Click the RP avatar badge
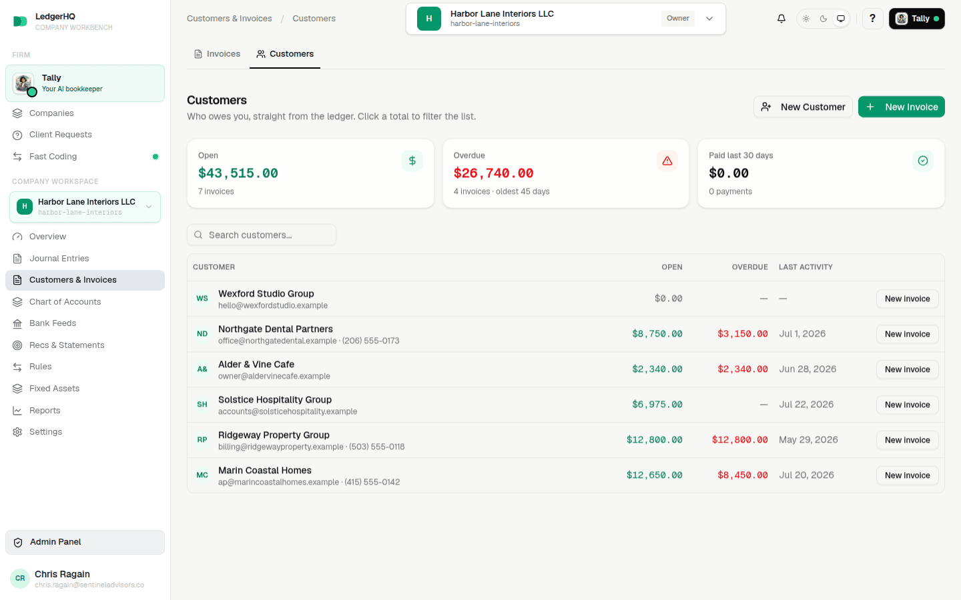The width and height of the screenshot is (961, 600). click(202, 440)
